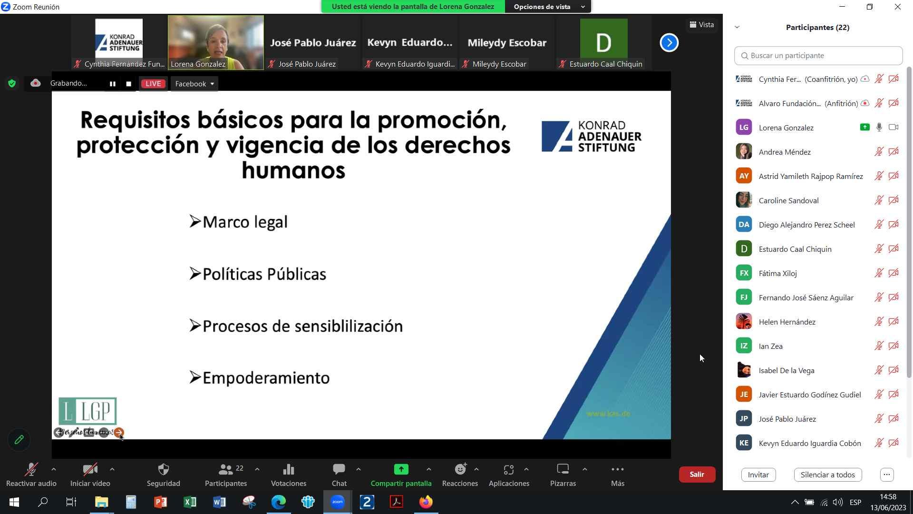
Task: Toggle Iniciar vídeo camera on
Action: [90, 470]
